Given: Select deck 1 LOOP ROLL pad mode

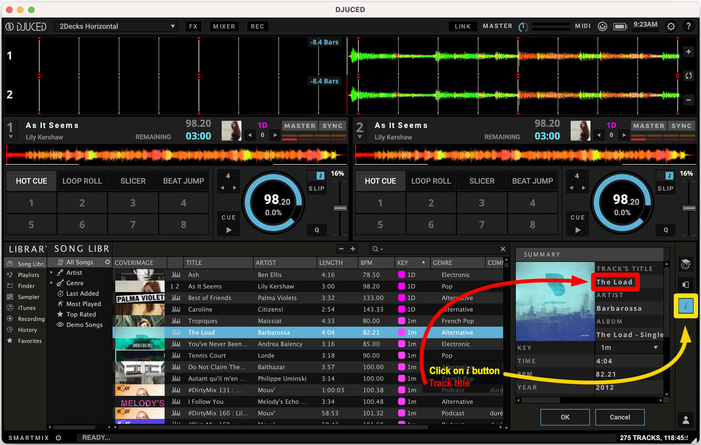Looking at the screenshot, I should point(82,181).
